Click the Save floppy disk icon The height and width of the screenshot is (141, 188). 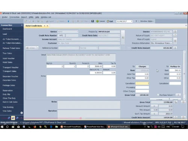pyautogui.click(x=92, y=21)
